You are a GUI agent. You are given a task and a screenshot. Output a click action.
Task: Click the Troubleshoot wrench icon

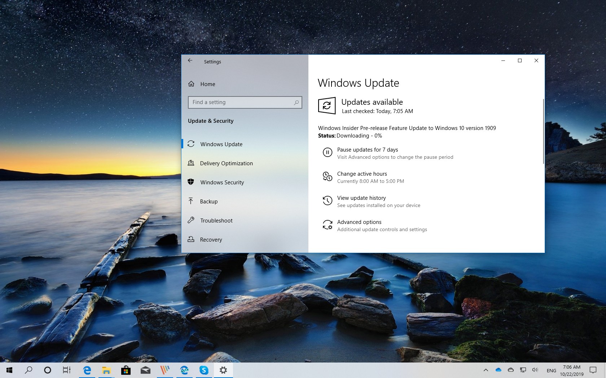point(191,220)
